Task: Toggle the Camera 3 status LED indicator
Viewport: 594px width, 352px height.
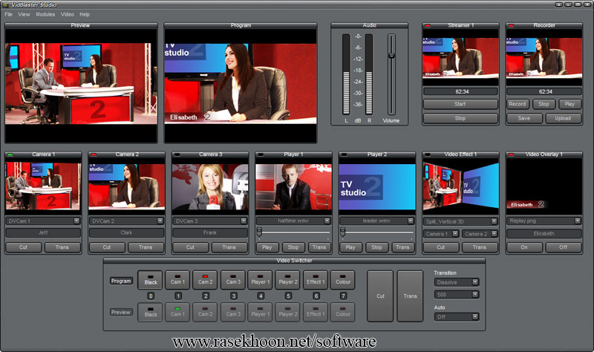Action: pos(177,154)
